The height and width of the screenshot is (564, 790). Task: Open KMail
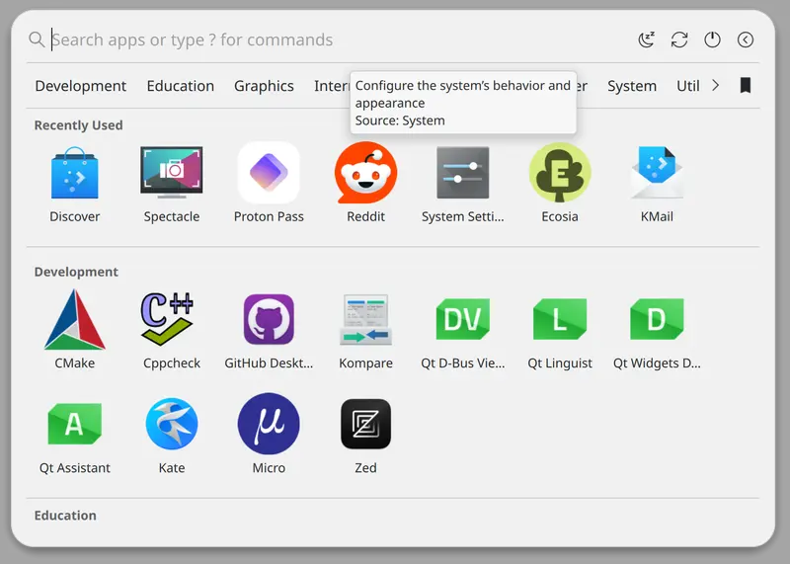click(657, 185)
